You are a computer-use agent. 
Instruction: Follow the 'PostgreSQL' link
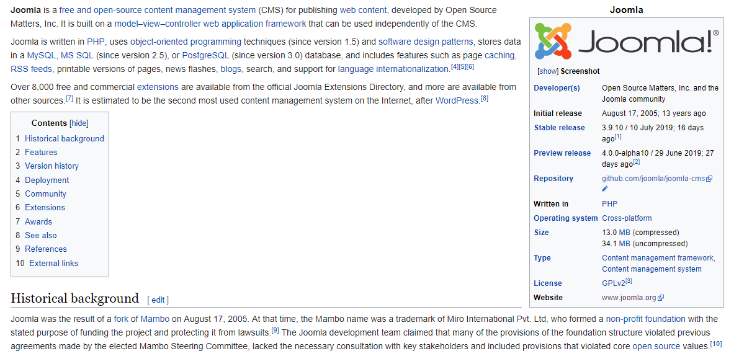[x=205, y=55]
